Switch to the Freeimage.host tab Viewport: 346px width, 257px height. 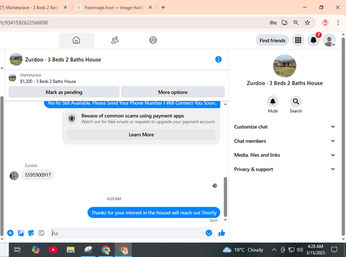click(x=114, y=8)
